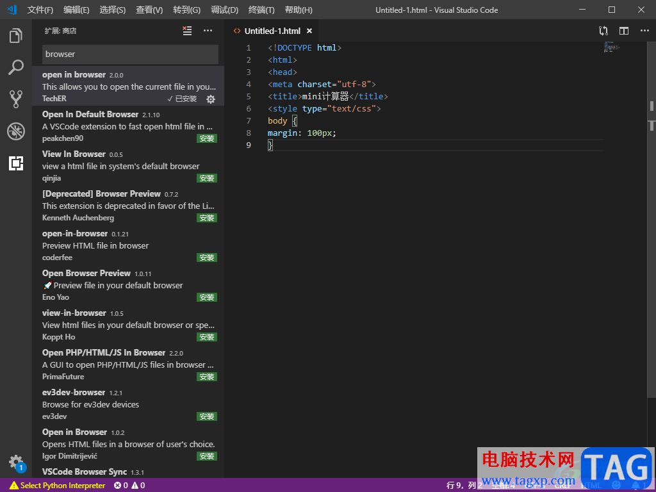Clear extensions search results icon
Viewport: 656px width, 492px height.
[187, 31]
